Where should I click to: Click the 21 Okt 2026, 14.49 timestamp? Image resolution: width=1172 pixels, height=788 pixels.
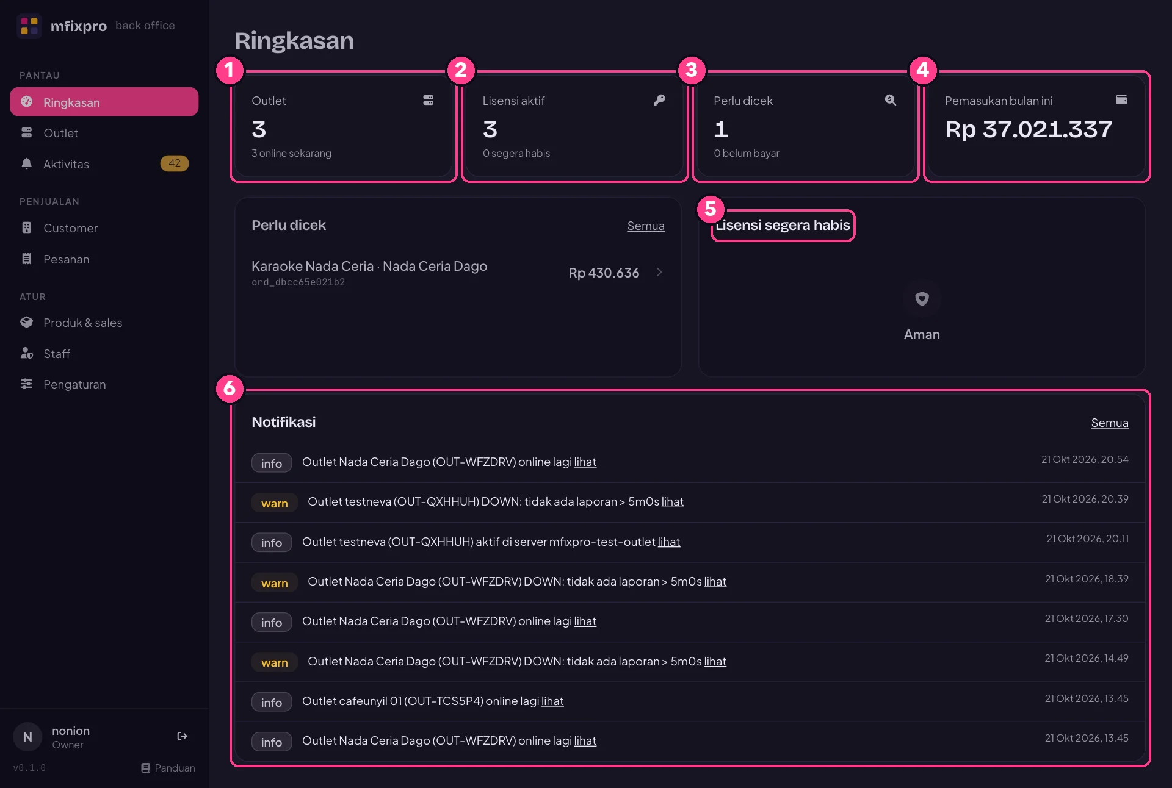pos(1087,658)
